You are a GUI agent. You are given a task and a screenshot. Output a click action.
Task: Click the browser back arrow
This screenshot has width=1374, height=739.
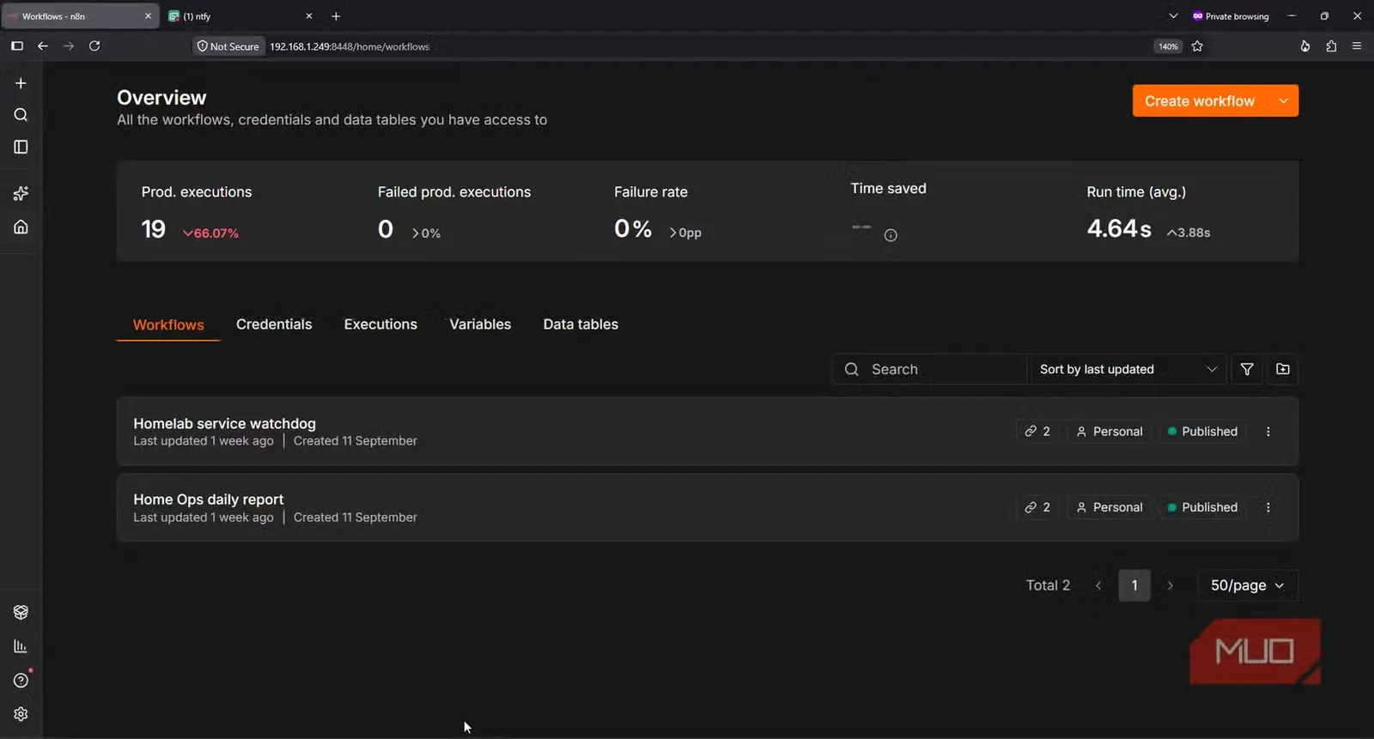pyautogui.click(x=43, y=46)
